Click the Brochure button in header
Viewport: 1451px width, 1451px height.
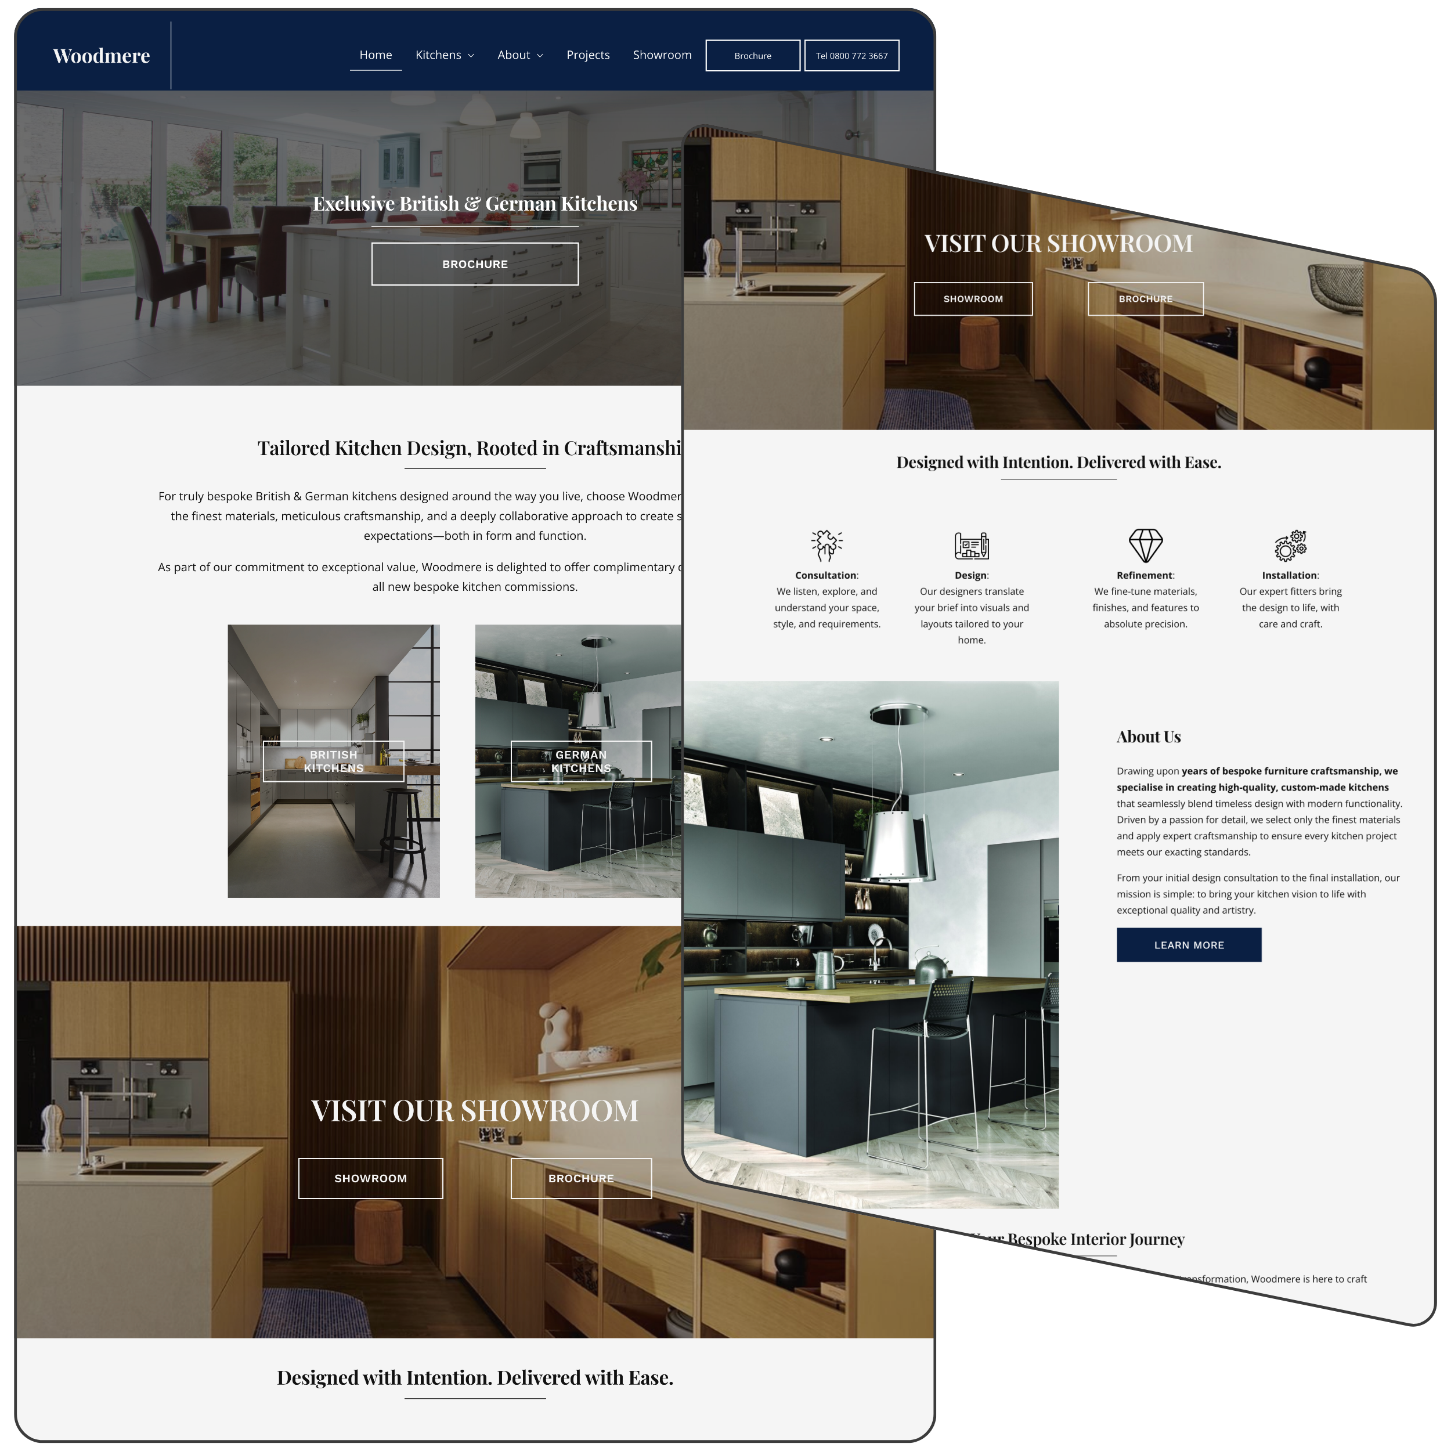coord(753,56)
